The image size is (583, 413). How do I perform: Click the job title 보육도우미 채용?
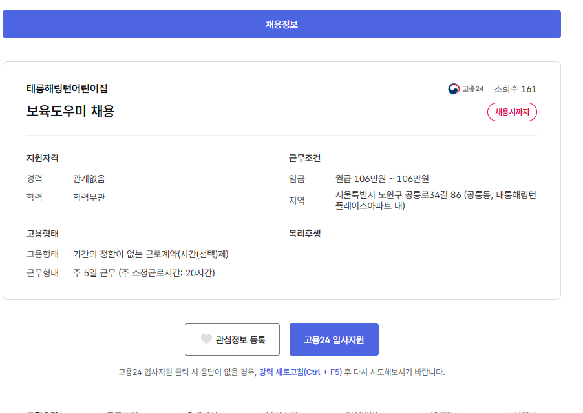(70, 111)
